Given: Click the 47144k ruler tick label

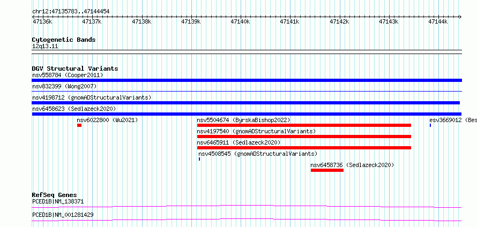Looking at the screenshot, I should [438, 21].
